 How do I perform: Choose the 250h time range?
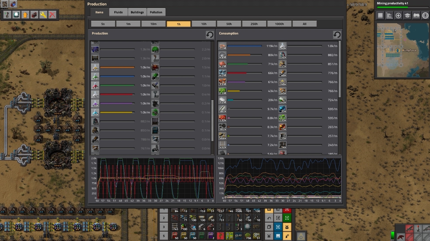254,24
